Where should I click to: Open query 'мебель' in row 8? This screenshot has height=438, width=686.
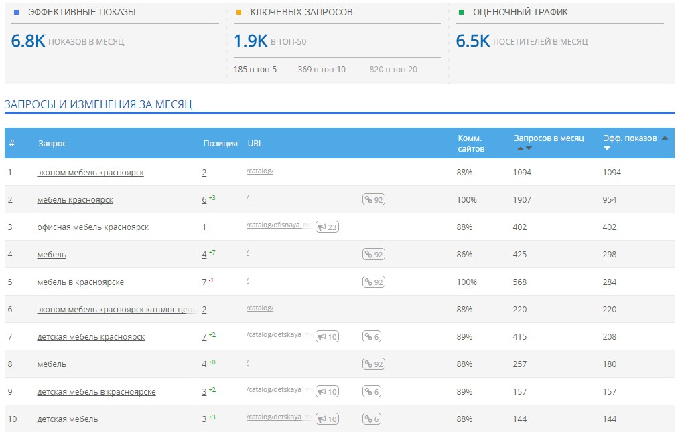click(x=52, y=364)
